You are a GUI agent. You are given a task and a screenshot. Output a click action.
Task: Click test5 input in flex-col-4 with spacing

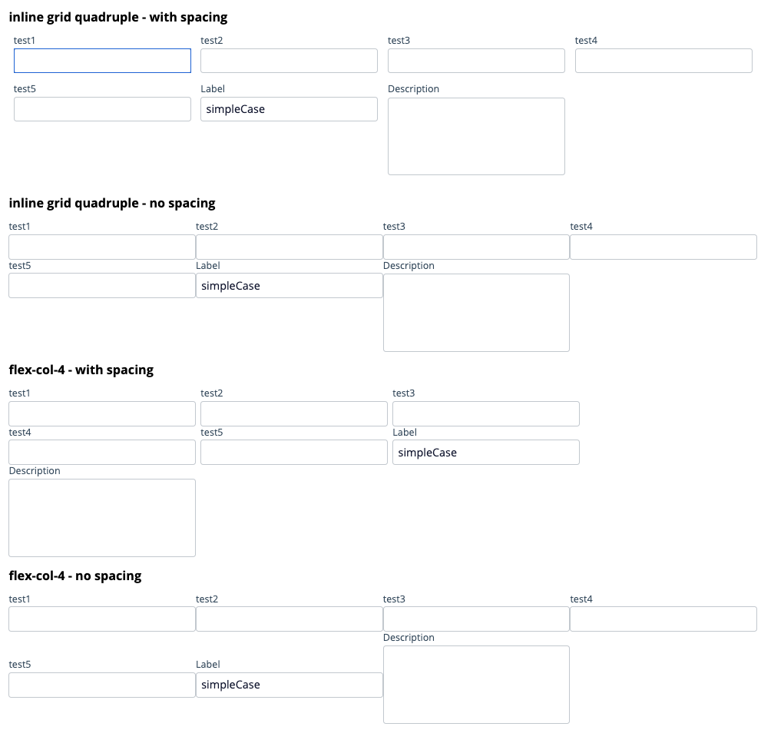coord(294,452)
